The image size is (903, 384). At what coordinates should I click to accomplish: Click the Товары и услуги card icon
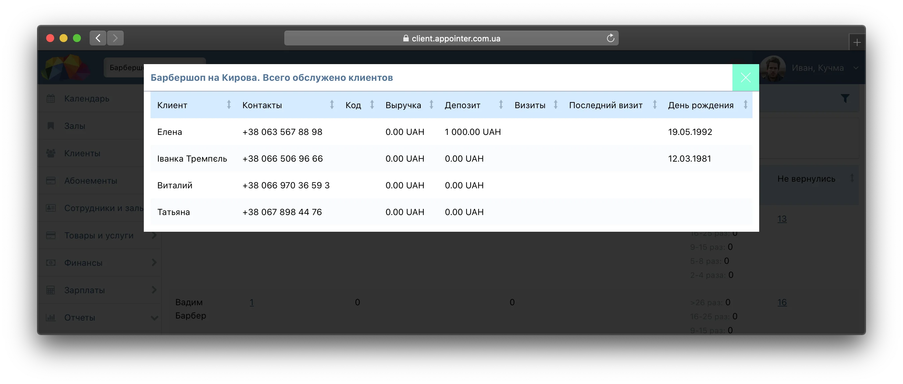[x=51, y=235]
